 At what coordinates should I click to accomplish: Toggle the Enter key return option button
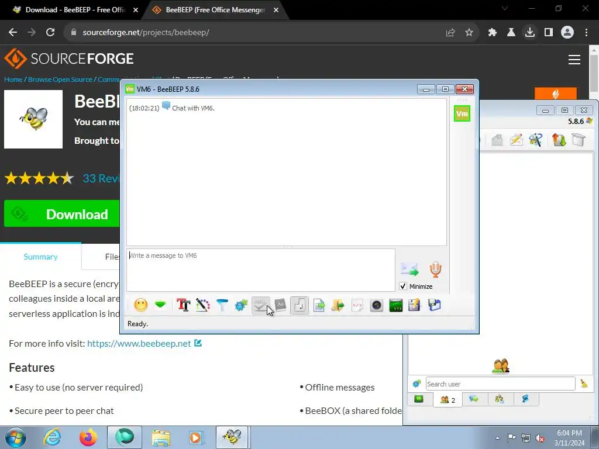tap(299, 305)
